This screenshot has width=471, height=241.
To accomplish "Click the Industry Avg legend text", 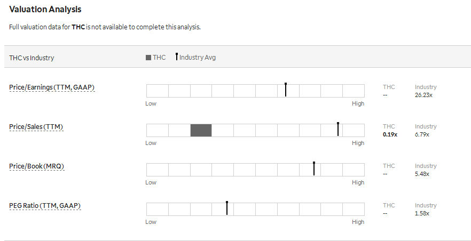I will tap(198, 57).
